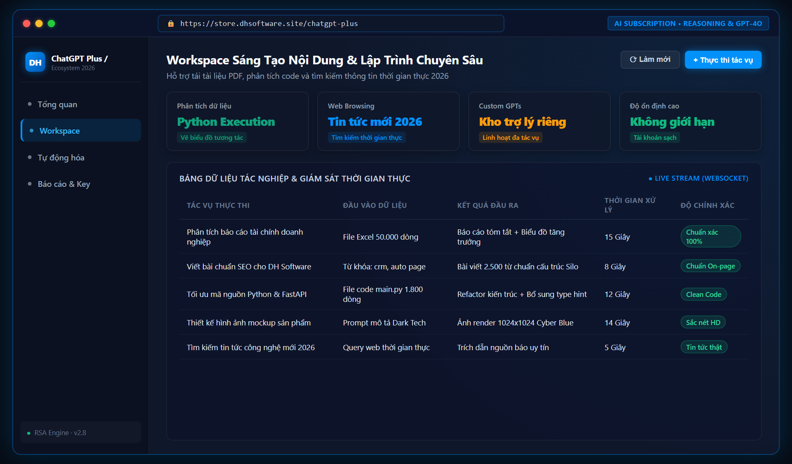
Task: Click the Thực thi tác vụ button
Action: coord(723,60)
